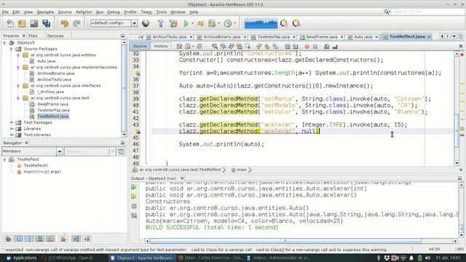
Task: Toggle the sixth Navigator filter button with folder
Action: (63, 239)
